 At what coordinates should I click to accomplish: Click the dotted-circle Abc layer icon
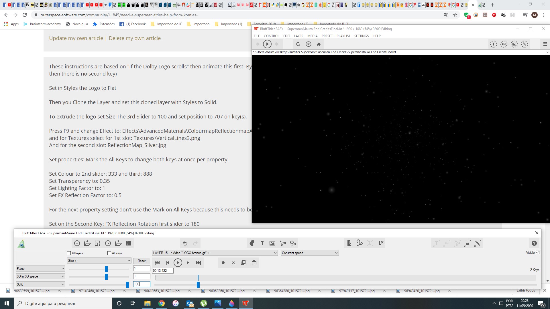click(x=504, y=44)
